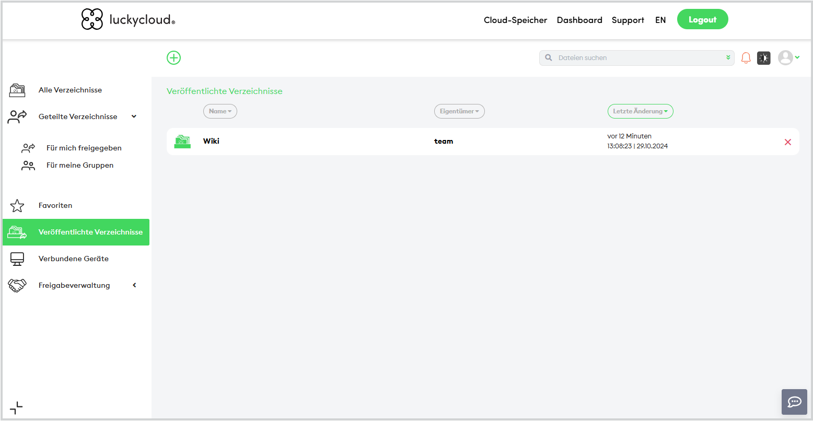Open Für meine Gruppen entry

(x=80, y=165)
